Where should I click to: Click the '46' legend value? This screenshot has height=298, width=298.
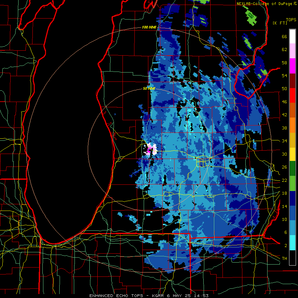click(x=284, y=102)
